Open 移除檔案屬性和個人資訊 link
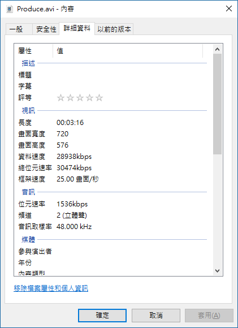Image resolution: width=238 pixels, height=328 pixels. (51, 288)
